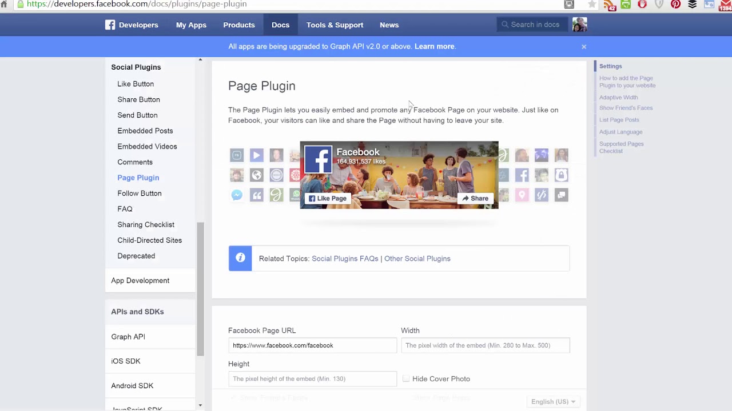The image size is (732, 411).
Task: Click the green padlock in the address bar
Action: [x=21, y=4]
